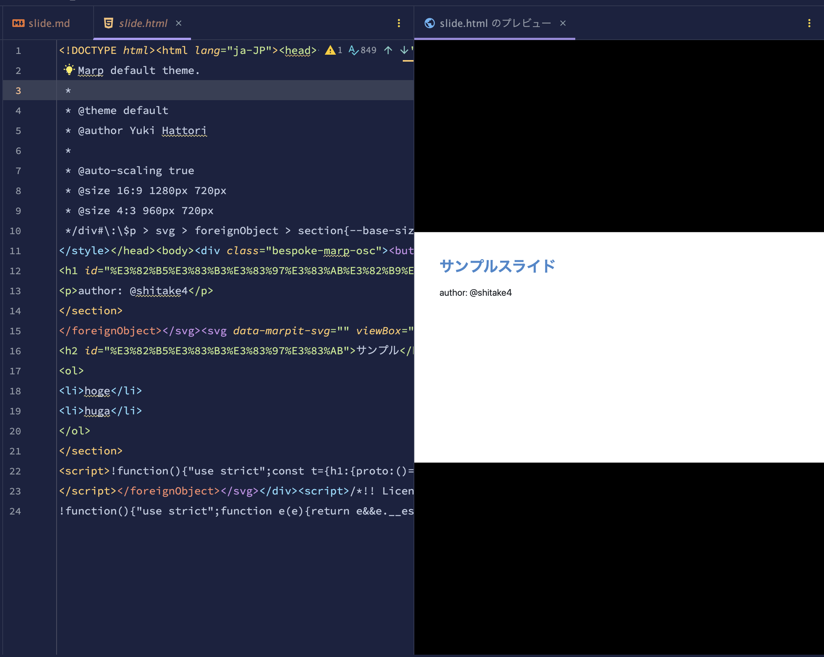This screenshot has width=824, height=657.
Task: Click the サンプルスライド heading in the preview
Action: 497,266
